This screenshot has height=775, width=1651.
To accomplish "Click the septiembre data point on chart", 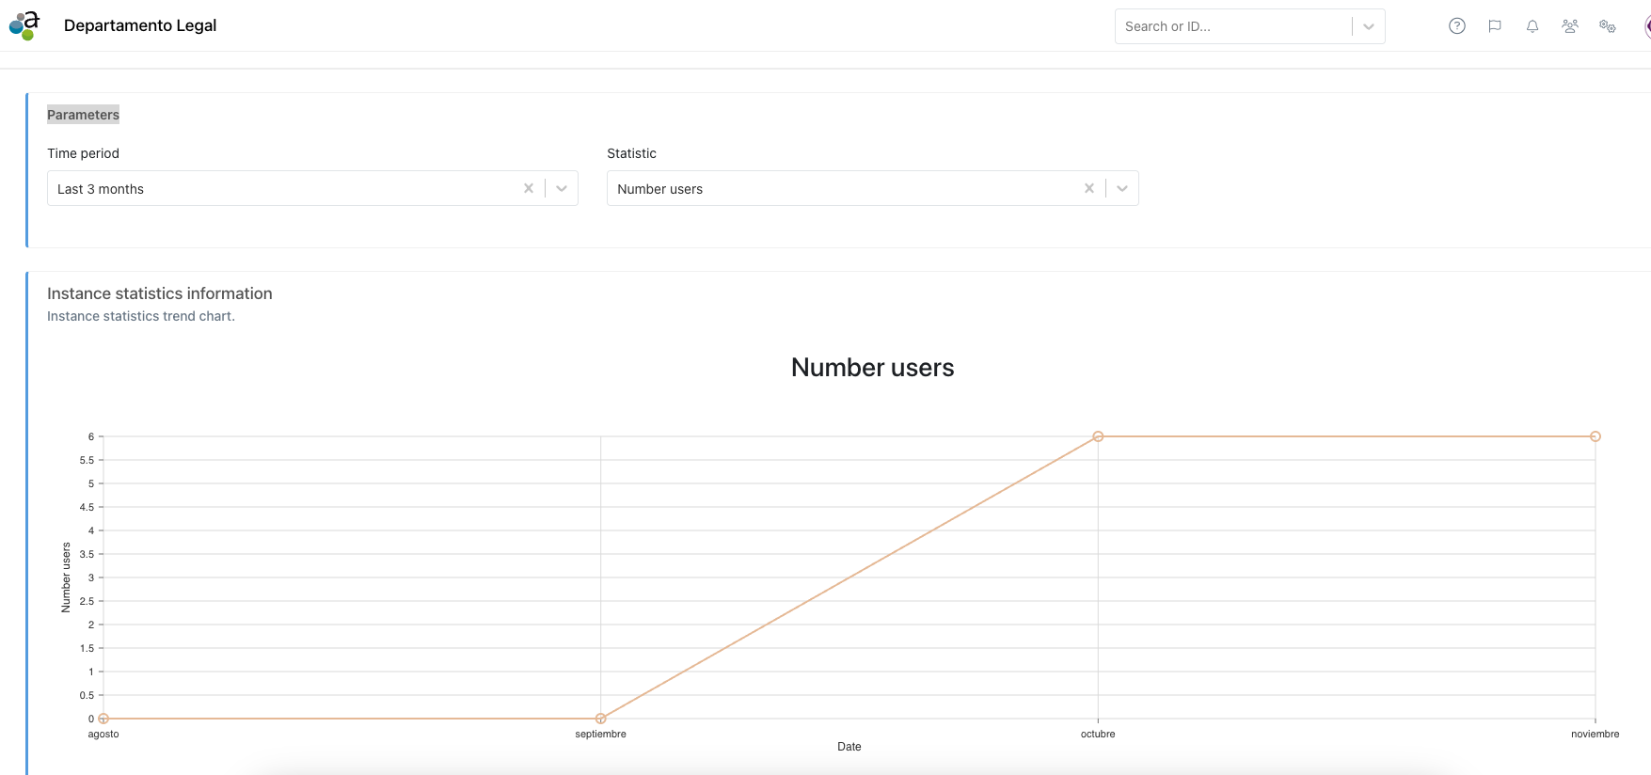I will coord(600,719).
